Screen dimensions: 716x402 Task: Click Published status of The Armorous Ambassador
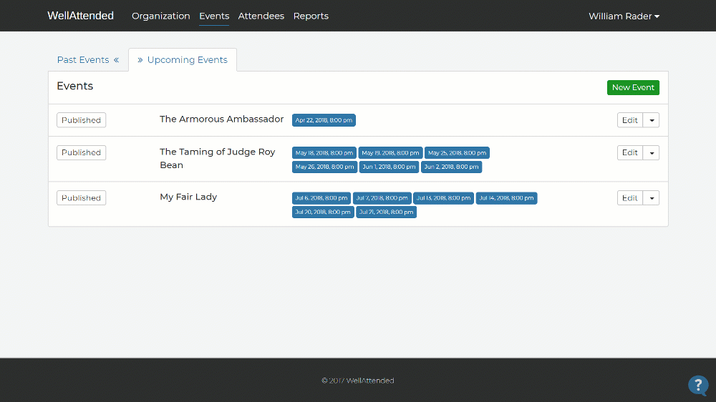pyautogui.click(x=82, y=120)
